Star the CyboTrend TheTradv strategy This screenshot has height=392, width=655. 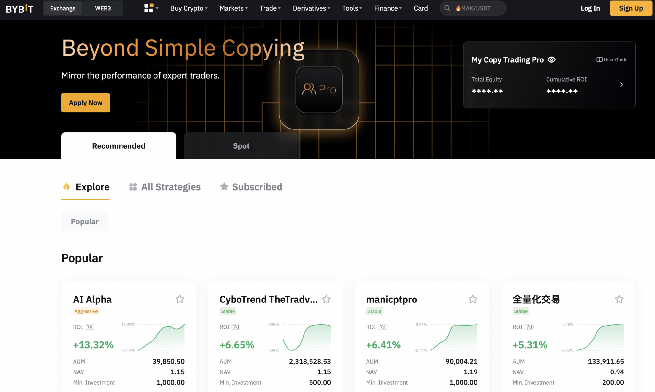[326, 299]
